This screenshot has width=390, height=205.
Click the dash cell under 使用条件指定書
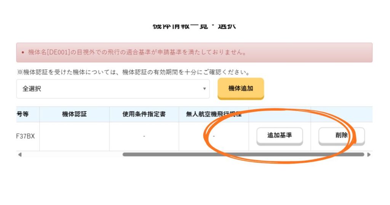(x=144, y=136)
